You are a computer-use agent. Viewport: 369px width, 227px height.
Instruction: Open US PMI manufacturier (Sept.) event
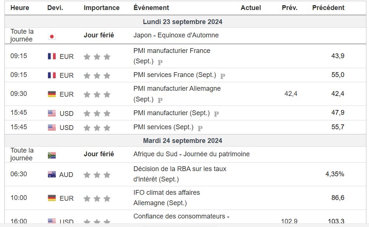tap(171, 113)
